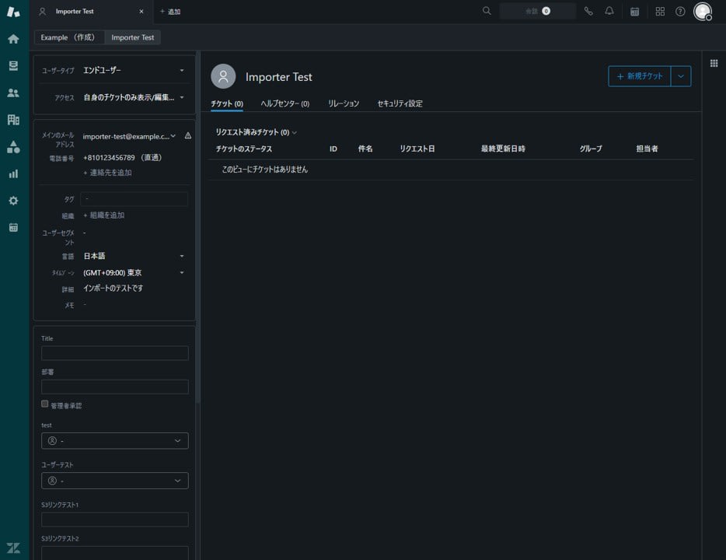This screenshot has width=726, height=560.
Task: Open the Views icon in sidebar
Action: click(13, 66)
